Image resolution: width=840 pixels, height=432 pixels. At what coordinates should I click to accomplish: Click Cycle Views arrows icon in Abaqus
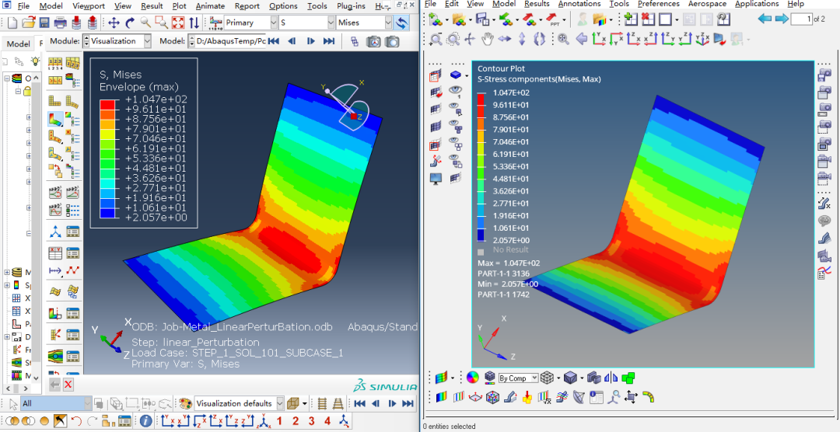coord(194,23)
